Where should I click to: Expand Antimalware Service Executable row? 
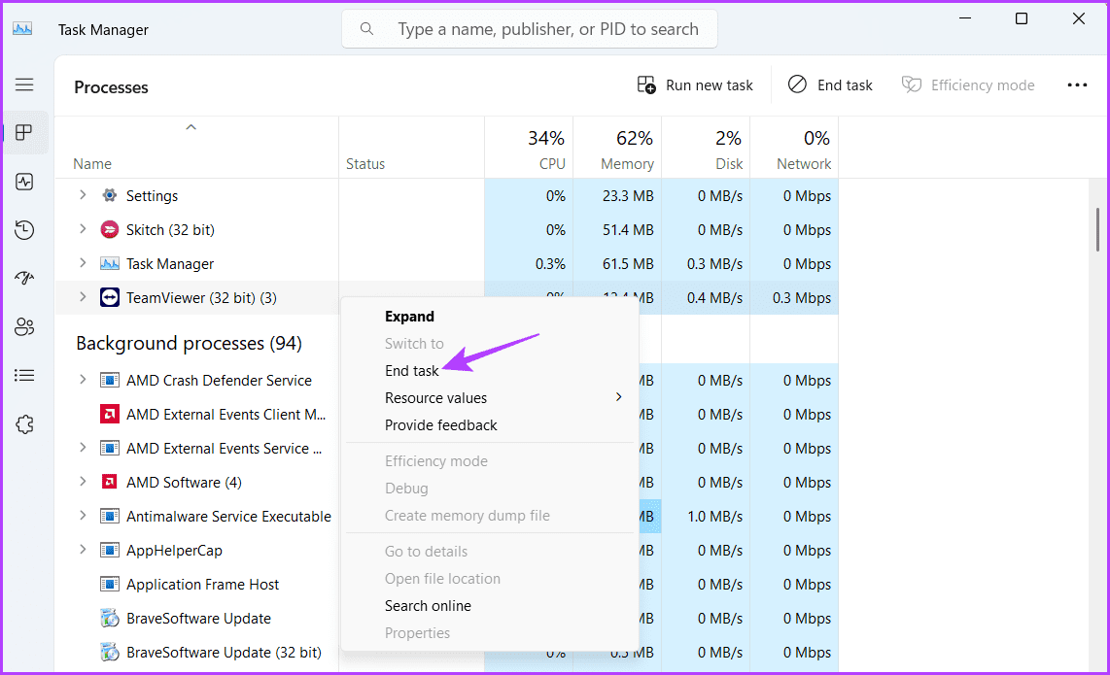pyautogui.click(x=83, y=515)
